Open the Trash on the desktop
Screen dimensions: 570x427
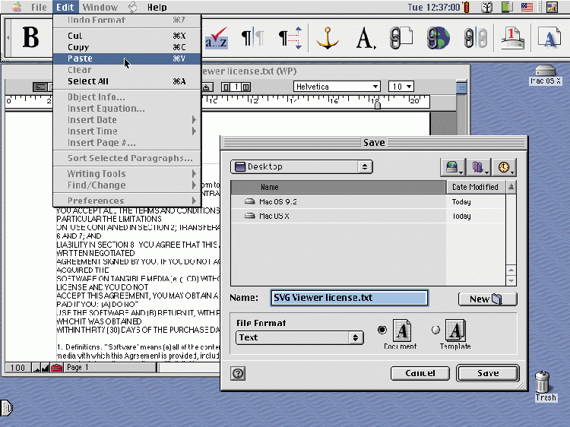pos(543,381)
